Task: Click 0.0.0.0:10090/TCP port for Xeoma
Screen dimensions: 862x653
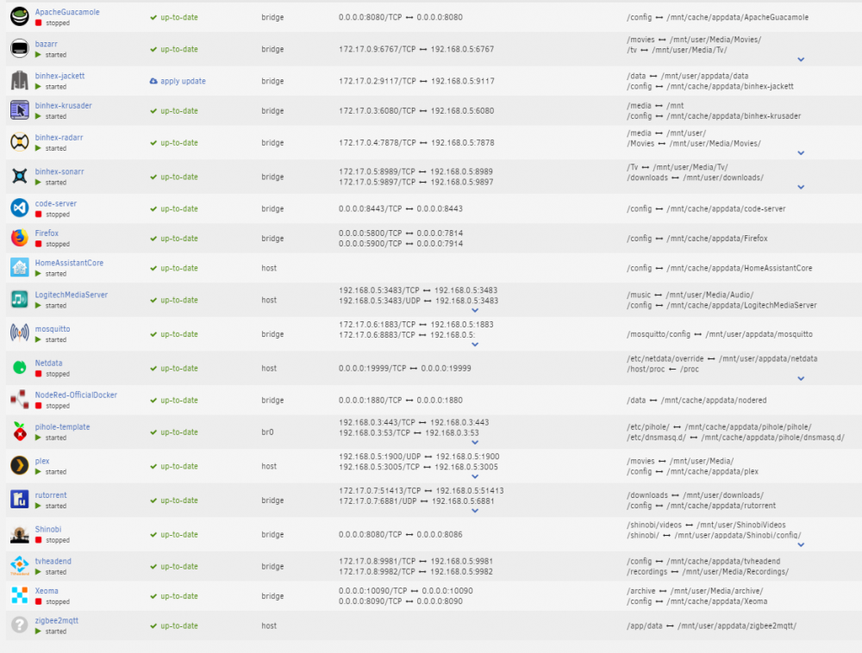Action: [372, 591]
